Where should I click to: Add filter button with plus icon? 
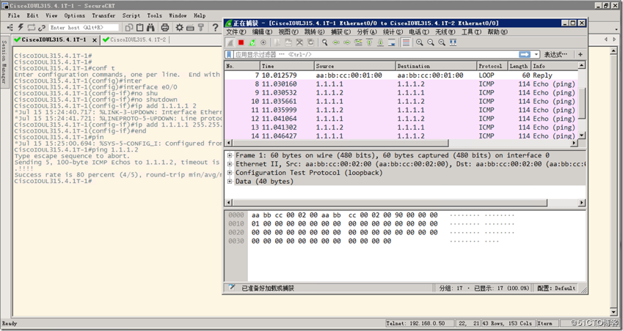click(x=580, y=54)
